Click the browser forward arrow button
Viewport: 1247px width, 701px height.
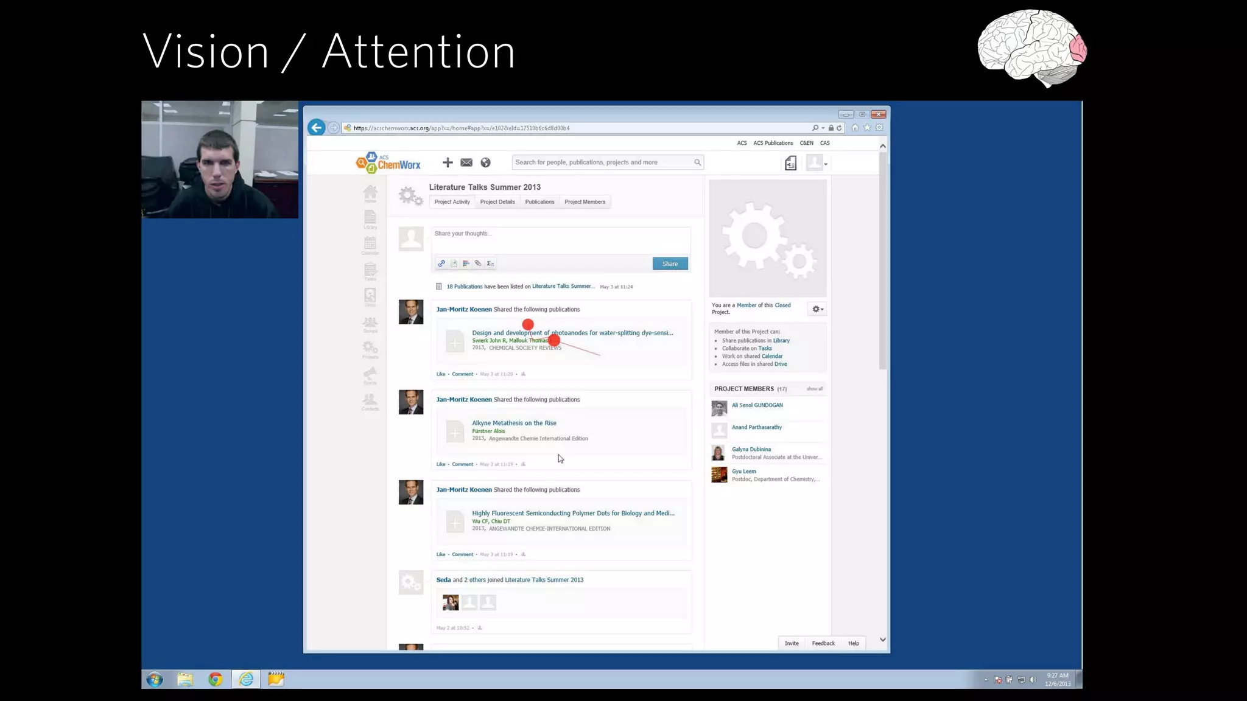pyautogui.click(x=333, y=128)
